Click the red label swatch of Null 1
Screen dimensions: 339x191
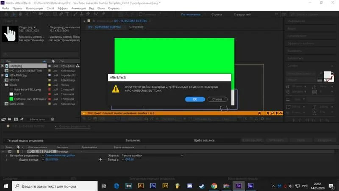50,94
